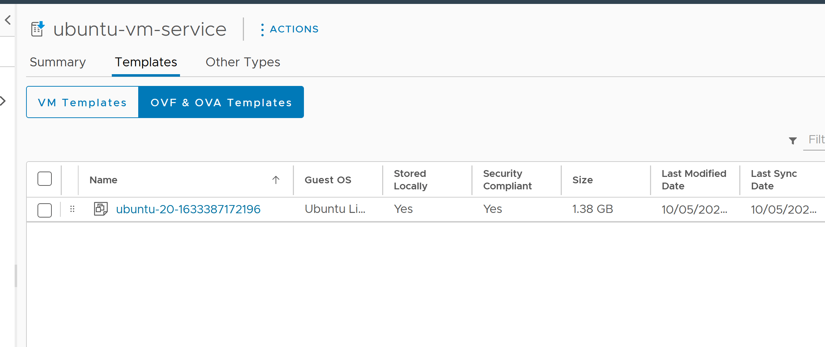Open the ubuntu-20-1633387172196 template link
825x347 pixels.
coord(188,209)
